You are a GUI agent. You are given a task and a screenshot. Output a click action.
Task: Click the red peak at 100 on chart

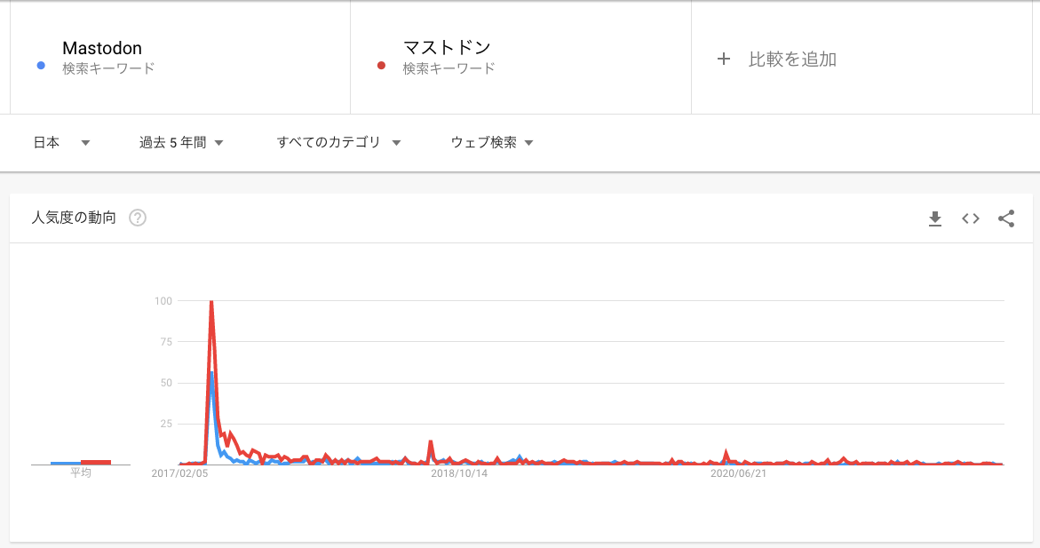211,302
